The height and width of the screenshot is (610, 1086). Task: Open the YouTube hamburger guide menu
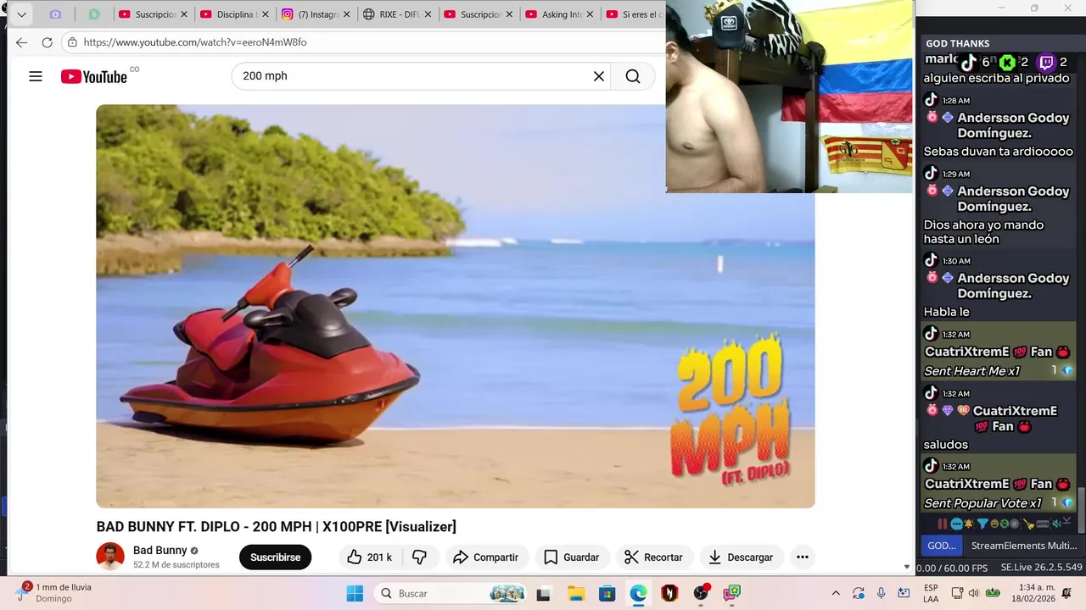click(36, 76)
